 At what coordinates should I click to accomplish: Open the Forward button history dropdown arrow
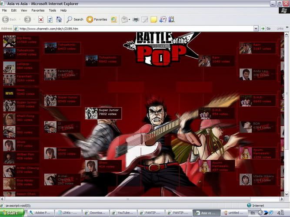click(34, 20)
